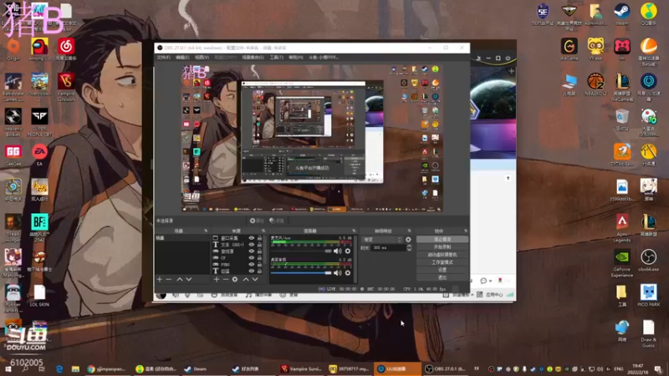This screenshot has height=376, width=669.
Task: Open the Windows Start button on taskbar
Action: coord(8,369)
